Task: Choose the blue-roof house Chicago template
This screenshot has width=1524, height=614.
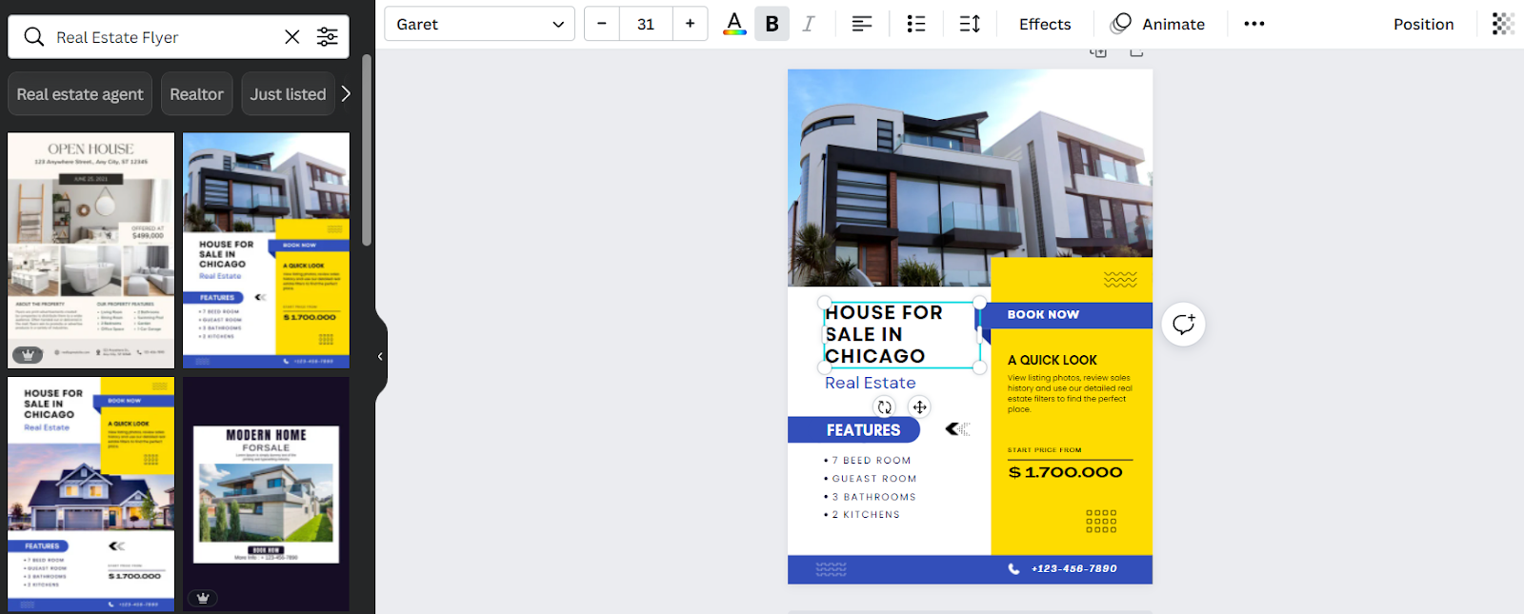Action: 91,494
